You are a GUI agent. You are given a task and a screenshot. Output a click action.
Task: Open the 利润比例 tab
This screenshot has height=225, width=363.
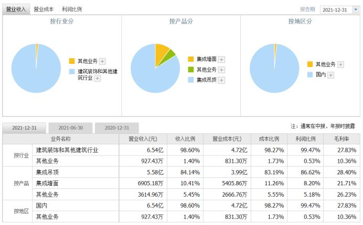(x=71, y=9)
